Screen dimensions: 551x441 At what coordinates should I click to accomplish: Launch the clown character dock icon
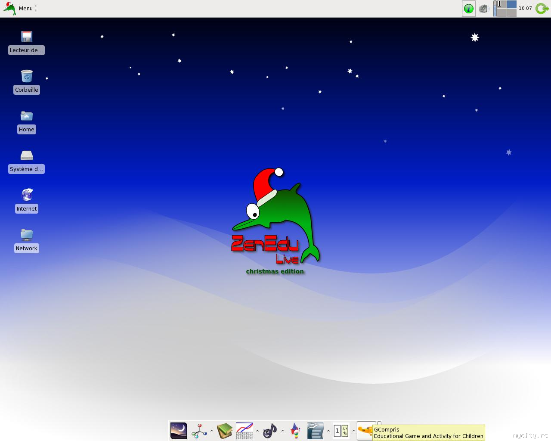(295, 431)
